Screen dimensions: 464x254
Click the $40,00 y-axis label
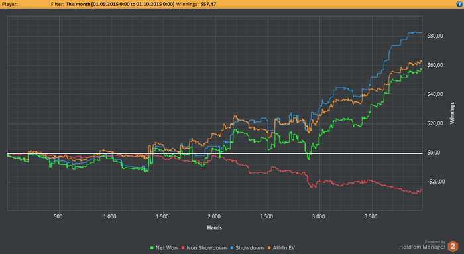click(435, 94)
